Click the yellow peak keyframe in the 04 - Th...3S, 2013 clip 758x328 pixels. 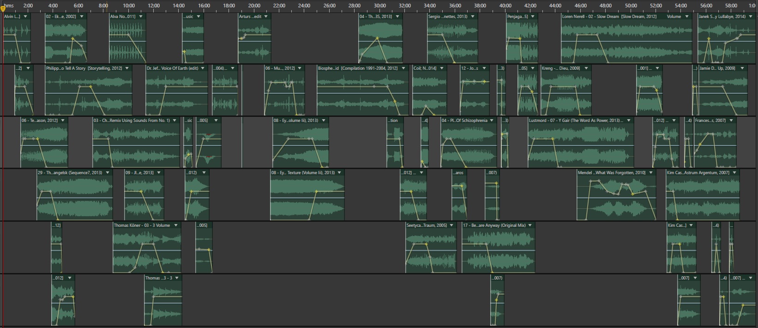pyautogui.click(x=377, y=38)
